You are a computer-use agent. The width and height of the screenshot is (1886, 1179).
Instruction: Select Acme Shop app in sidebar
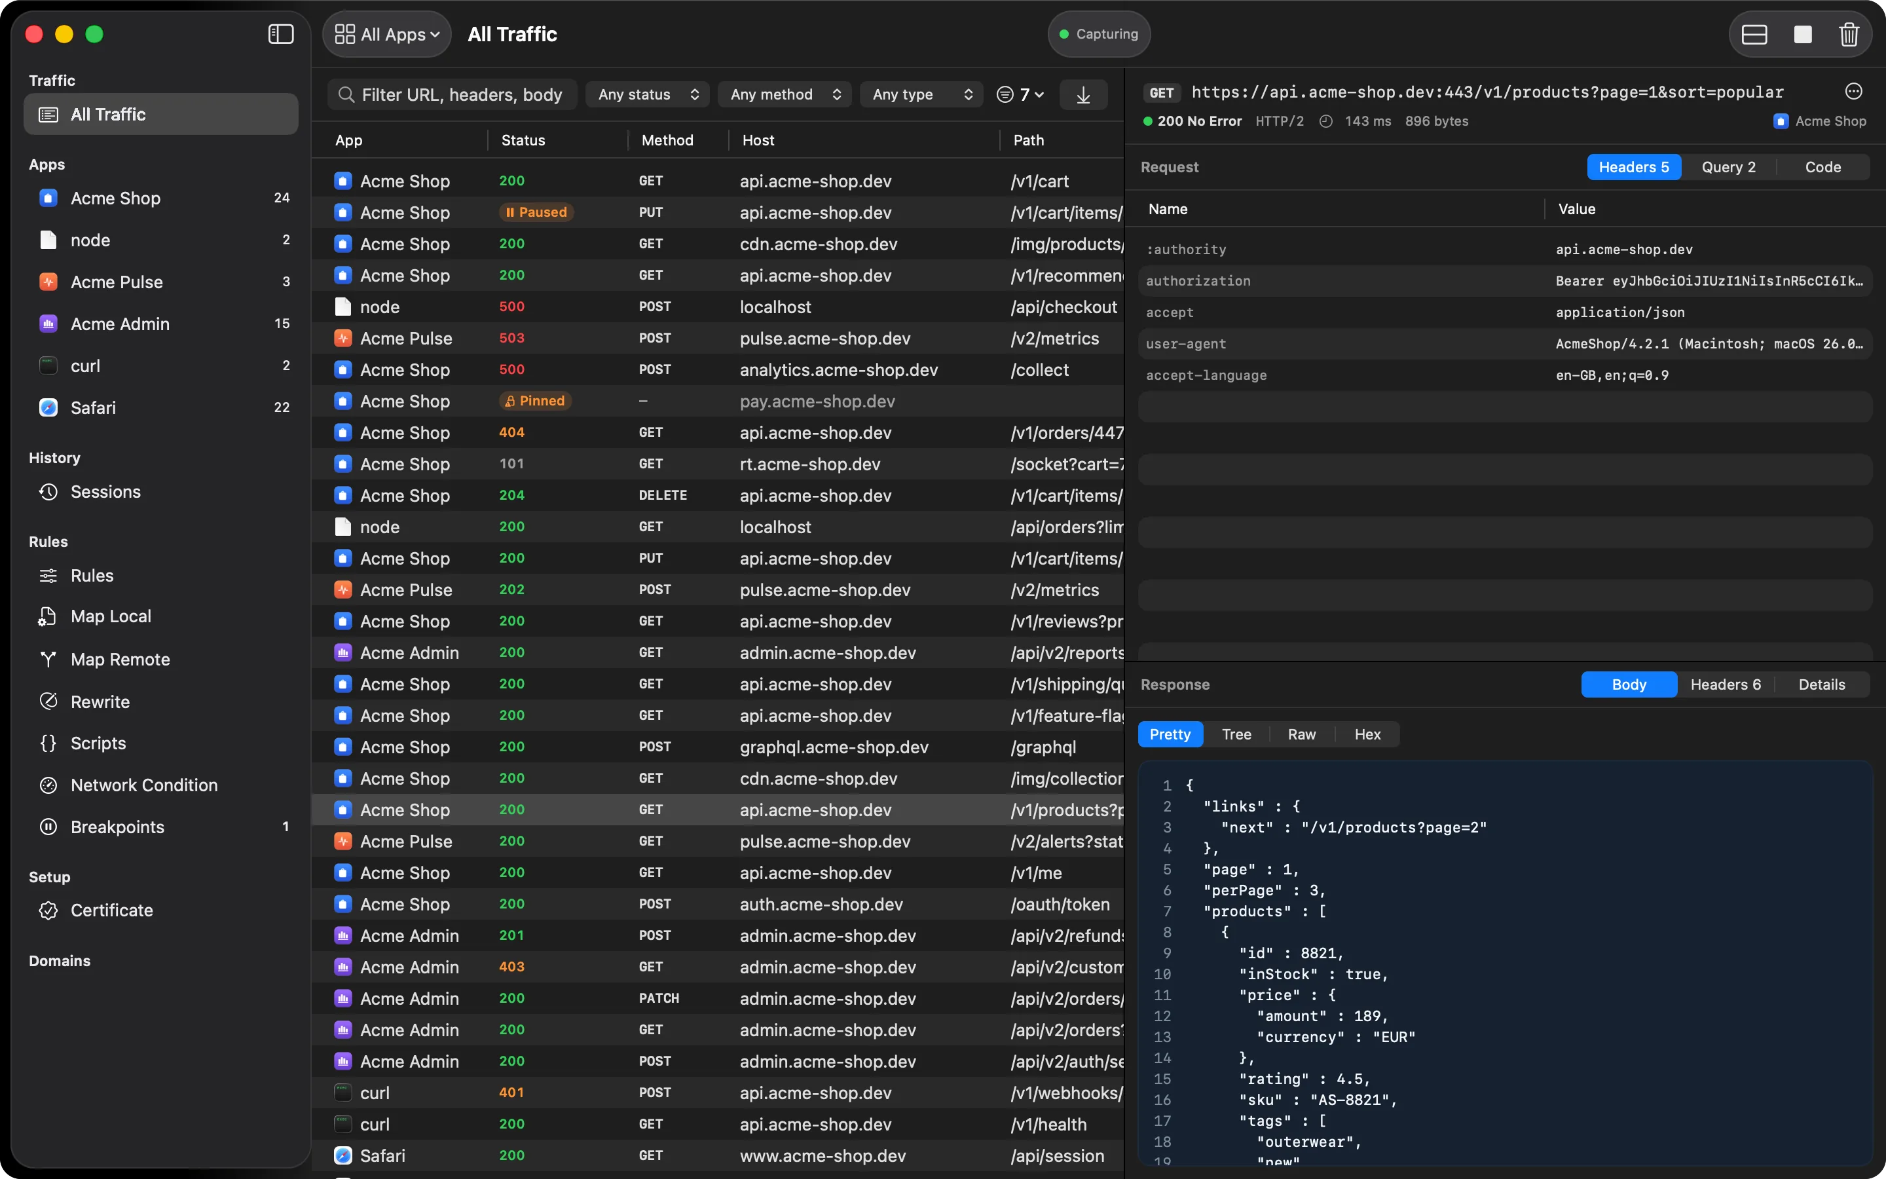161,198
